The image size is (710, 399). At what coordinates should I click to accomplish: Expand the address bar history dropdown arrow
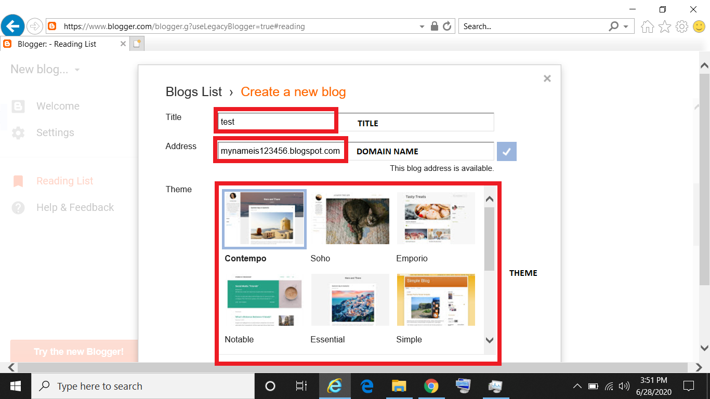pyautogui.click(x=422, y=26)
